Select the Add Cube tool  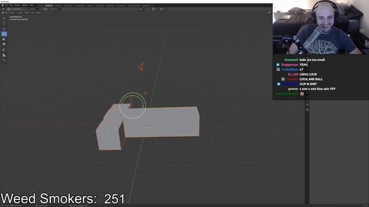pyautogui.click(x=4, y=60)
